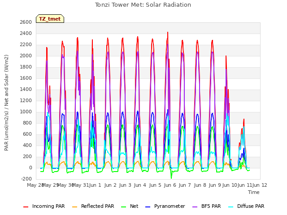Viewport: 287px width, 215px height.
Task: Click the 400 y-axis tick label
Action: point(28,145)
